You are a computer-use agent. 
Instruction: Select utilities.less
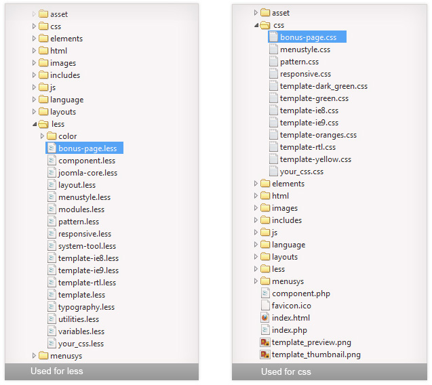point(73,319)
